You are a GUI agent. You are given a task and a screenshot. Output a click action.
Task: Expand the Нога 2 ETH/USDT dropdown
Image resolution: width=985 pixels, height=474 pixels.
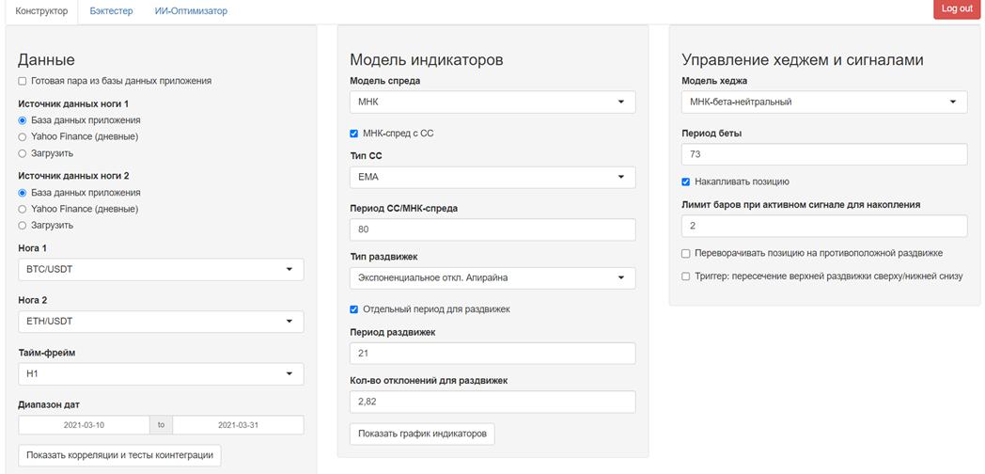pyautogui.click(x=161, y=322)
